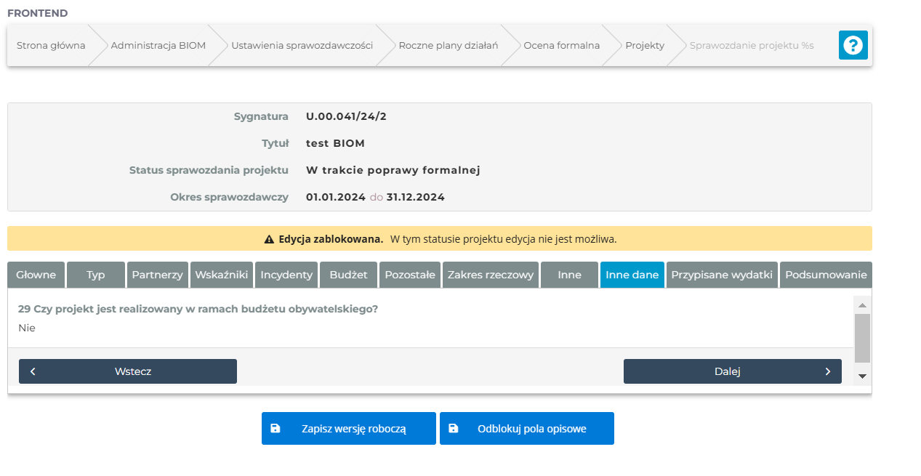Click the left chevron icon on Wstecz
This screenshot has height=476, width=921.
point(33,371)
